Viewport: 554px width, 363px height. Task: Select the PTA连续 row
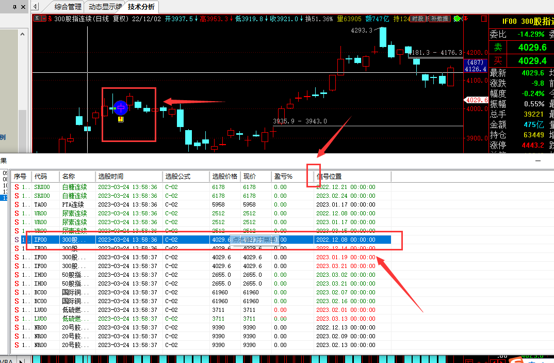(x=201, y=204)
